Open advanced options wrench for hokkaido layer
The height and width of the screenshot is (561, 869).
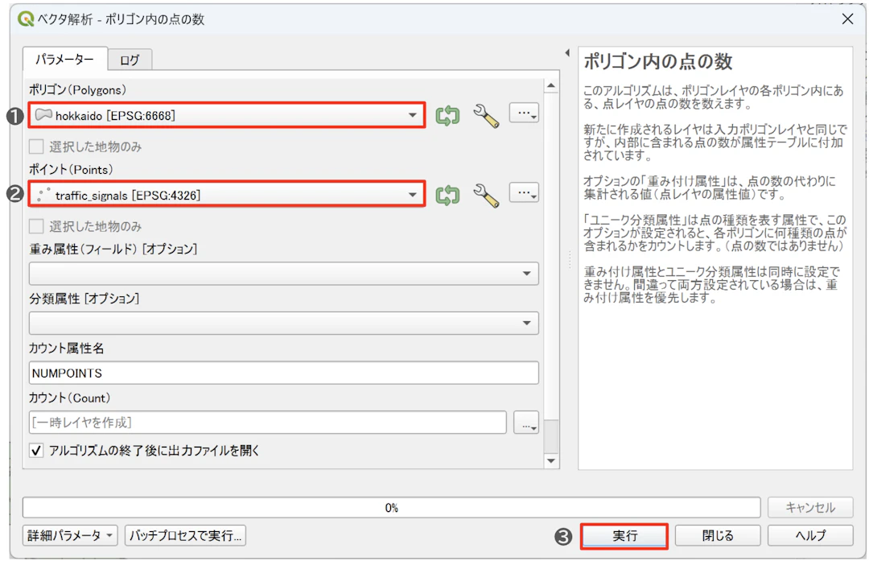click(x=486, y=115)
